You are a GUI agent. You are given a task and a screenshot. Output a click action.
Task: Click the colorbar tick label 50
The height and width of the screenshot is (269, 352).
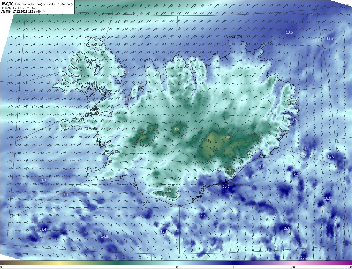(x=350, y=267)
